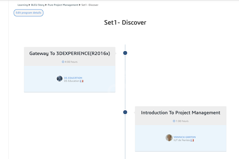Click the breadcrumb arrow before Set1- Discover
Image resolution: width=239 pixels, height=159 pixels.
click(80, 5)
